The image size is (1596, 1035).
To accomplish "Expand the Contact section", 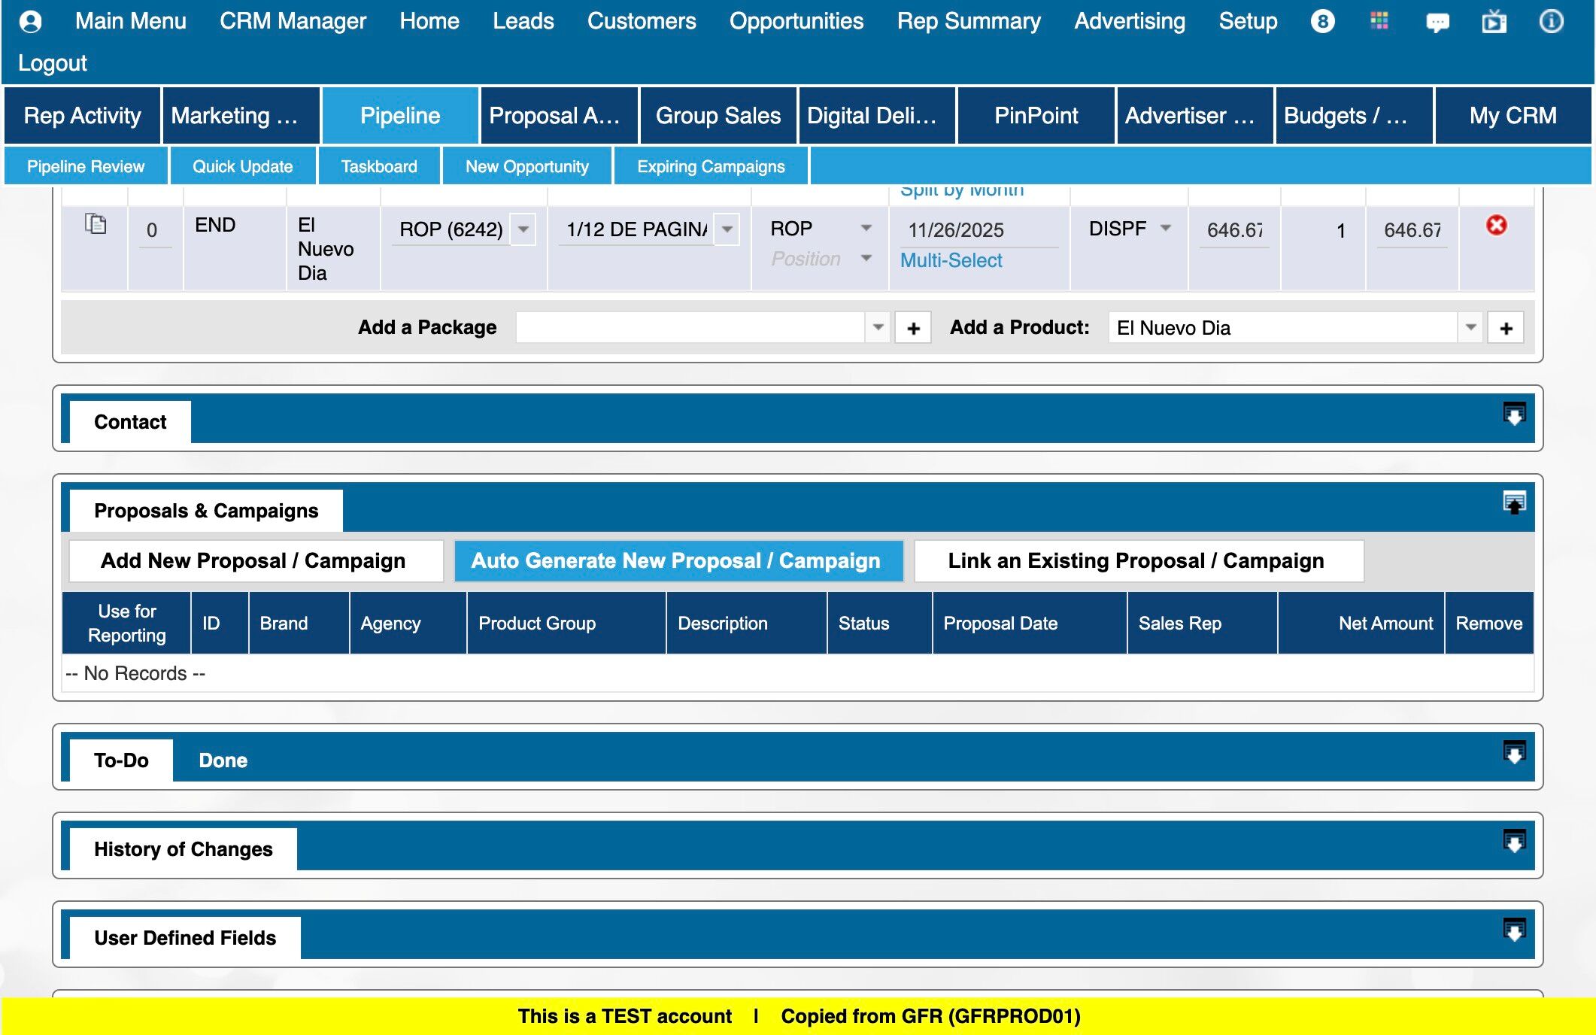I will [1513, 414].
